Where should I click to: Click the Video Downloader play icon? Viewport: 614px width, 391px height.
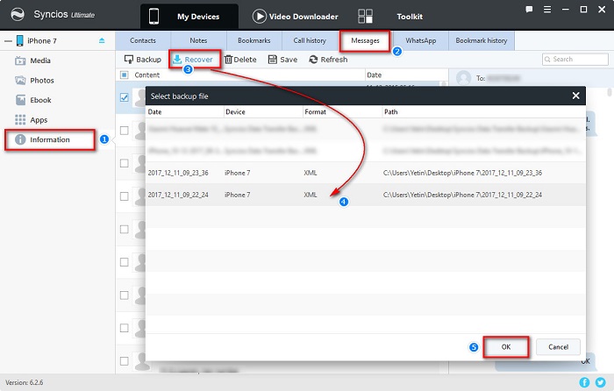tap(260, 17)
